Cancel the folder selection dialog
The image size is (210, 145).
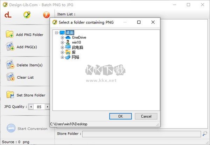(146, 116)
